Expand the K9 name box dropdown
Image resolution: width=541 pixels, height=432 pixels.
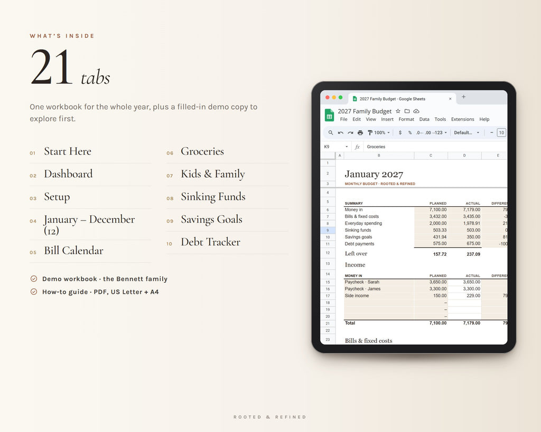pyautogui.click(x=347, y=147)
